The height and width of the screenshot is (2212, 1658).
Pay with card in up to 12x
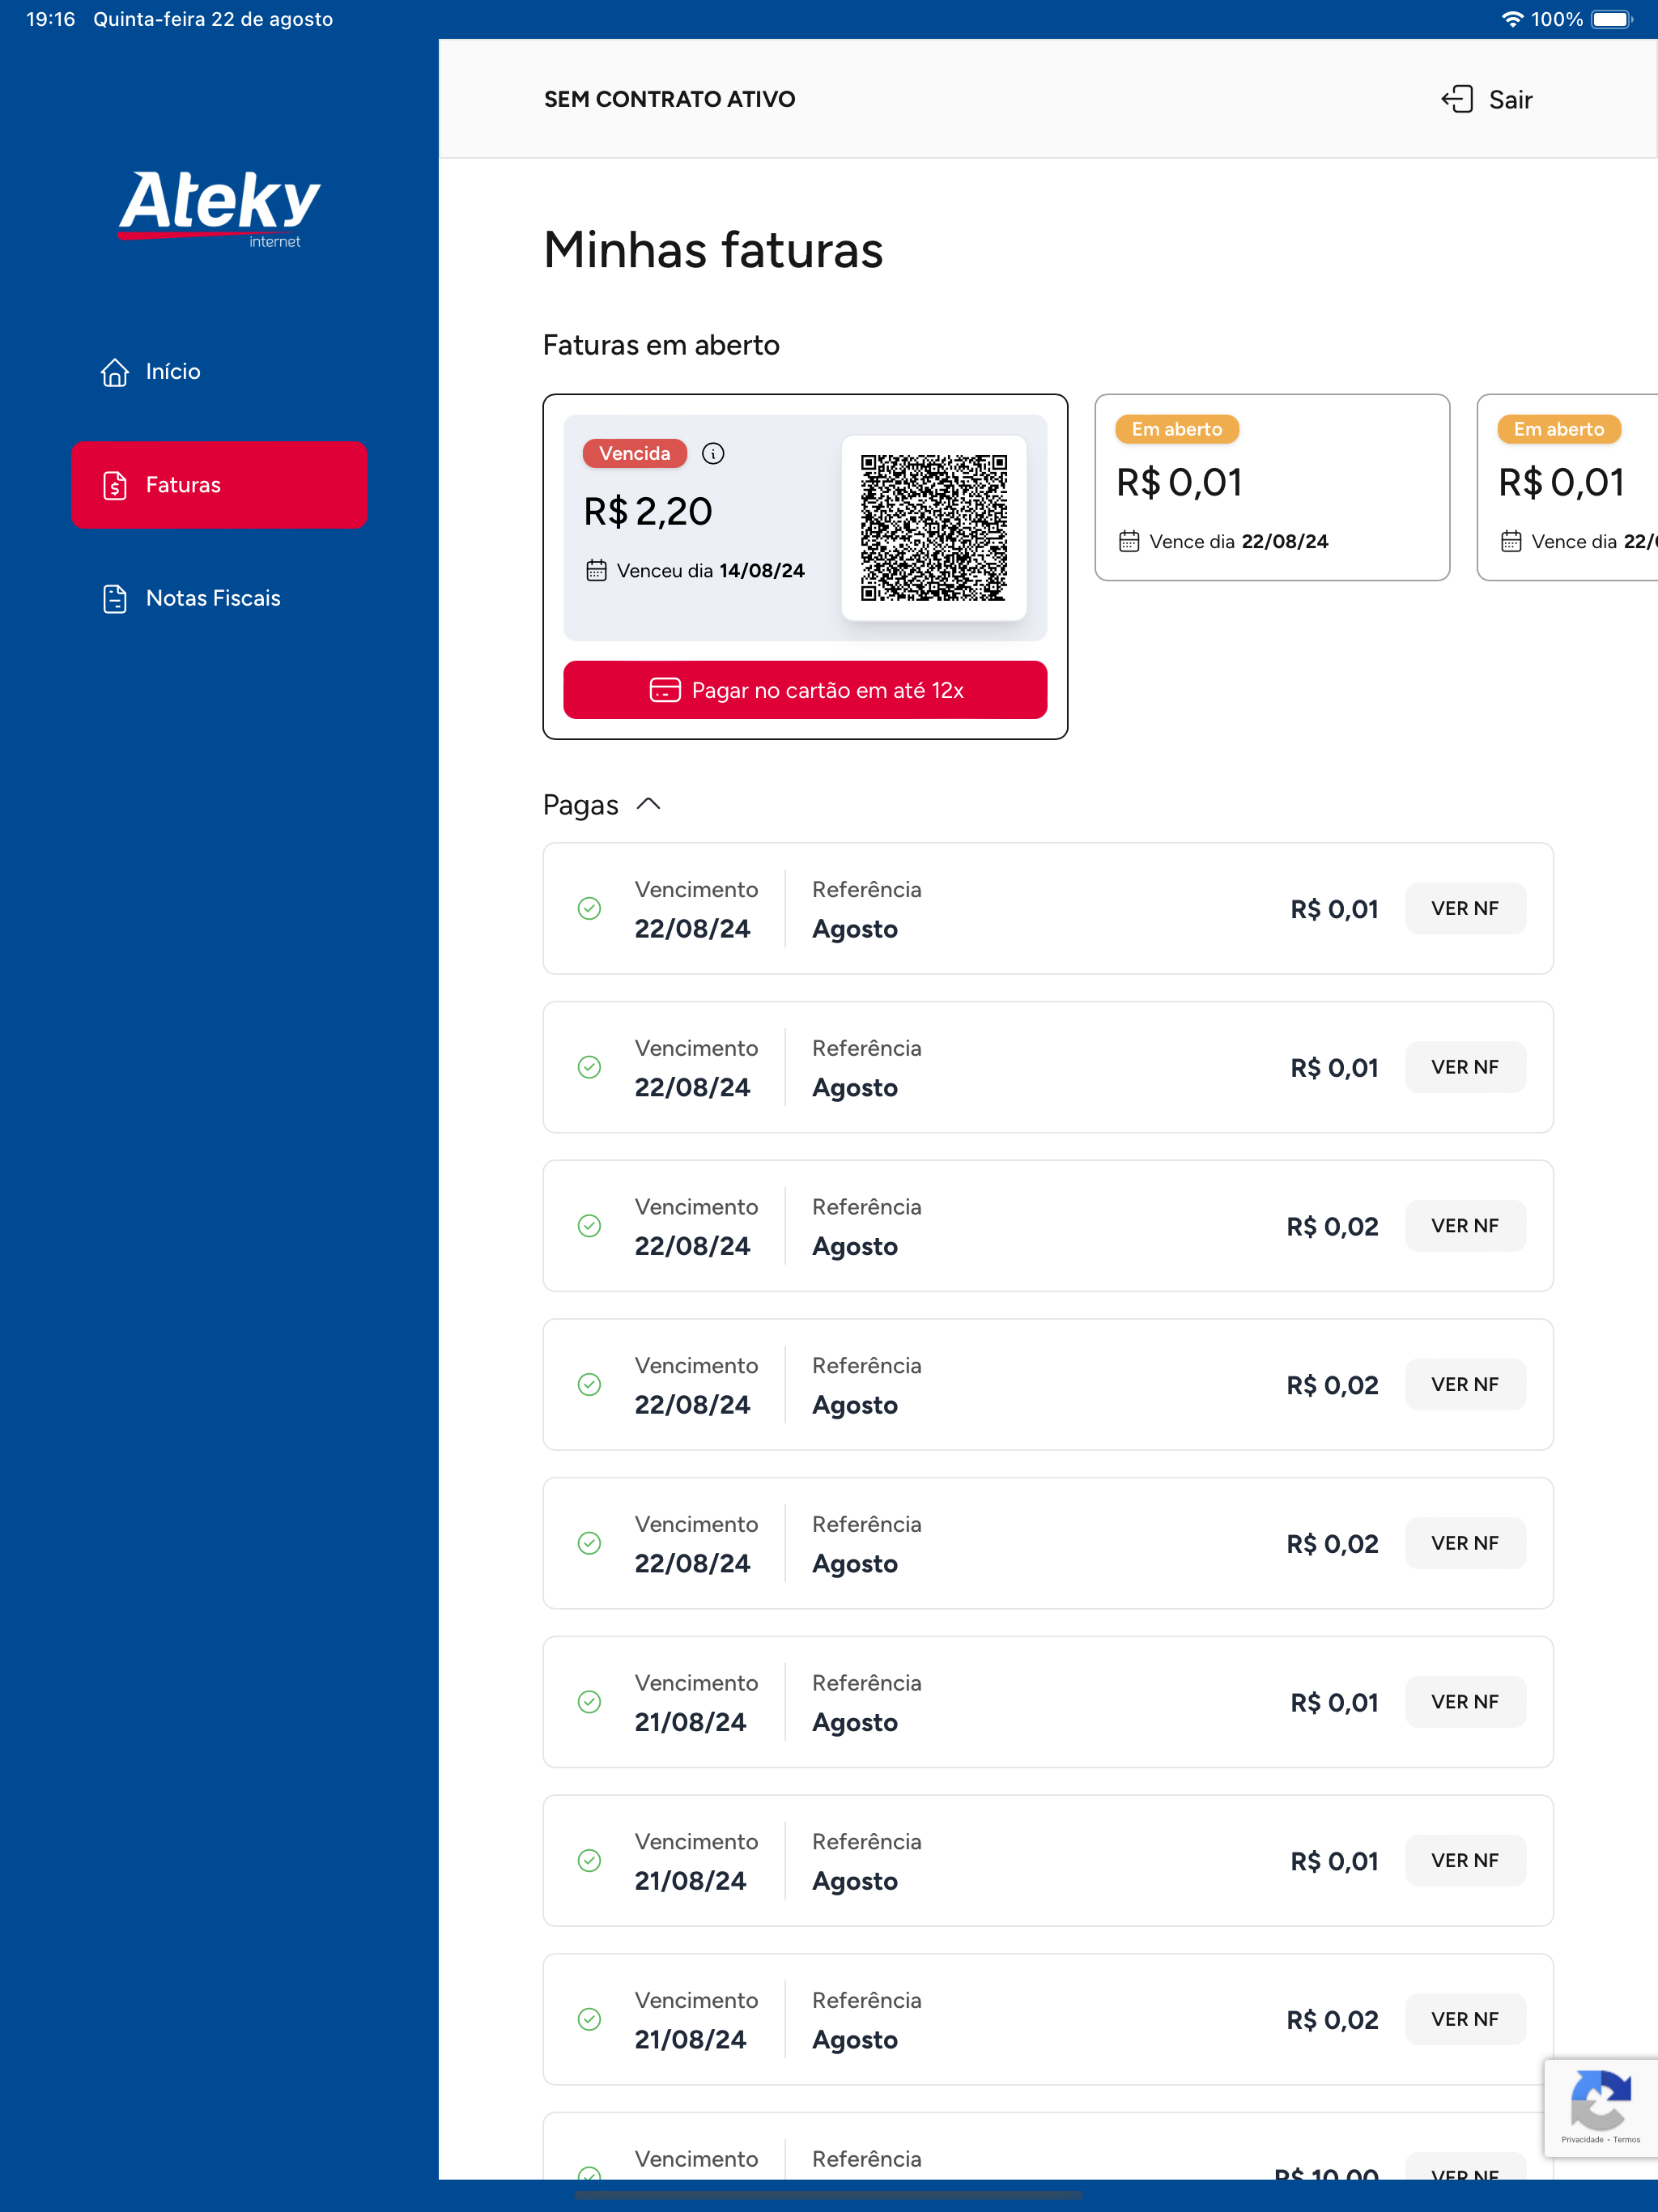pos(805,690)
